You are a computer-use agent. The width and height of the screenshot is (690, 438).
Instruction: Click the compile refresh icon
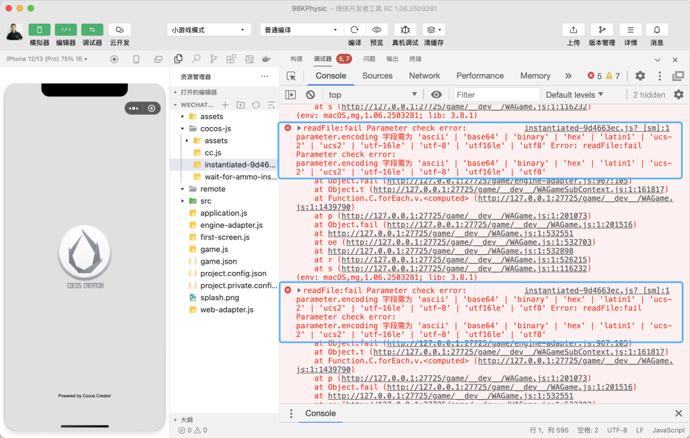click(354, 29)
